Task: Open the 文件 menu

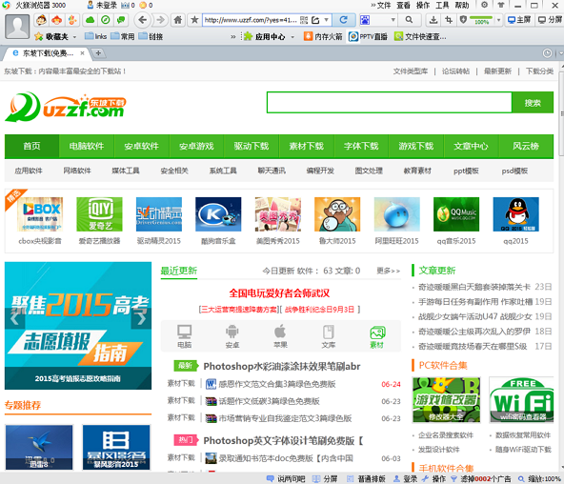Action: (384, 5)
